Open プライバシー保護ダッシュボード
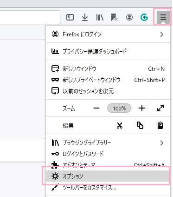The width and height of the screenshot is (173, 197). click(x=108, y=51)
